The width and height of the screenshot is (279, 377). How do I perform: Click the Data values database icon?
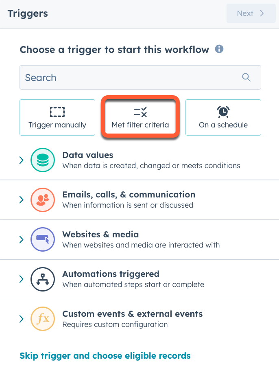pyautogui.click(x=42, y=160)
